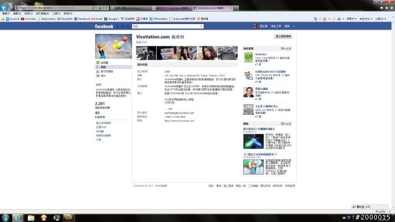Open Internet Explorer taskbar icon
Image resolution: width=395 pixels, height=222 pixels.
coord(17,218)
